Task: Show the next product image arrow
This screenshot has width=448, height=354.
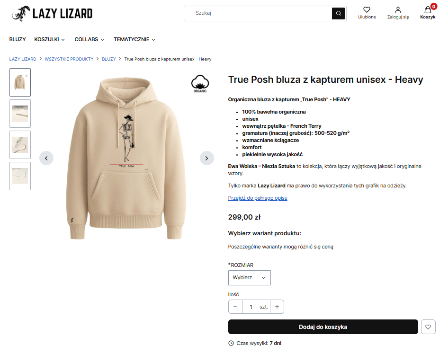Action: point(206,158)
